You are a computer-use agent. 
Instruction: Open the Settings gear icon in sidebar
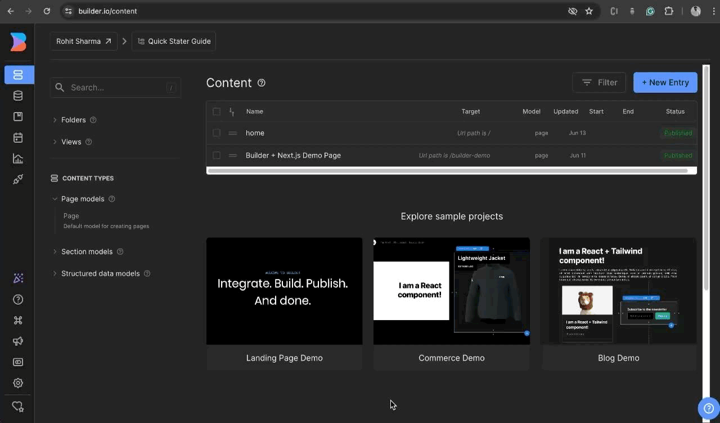click(x=18, y=383)
